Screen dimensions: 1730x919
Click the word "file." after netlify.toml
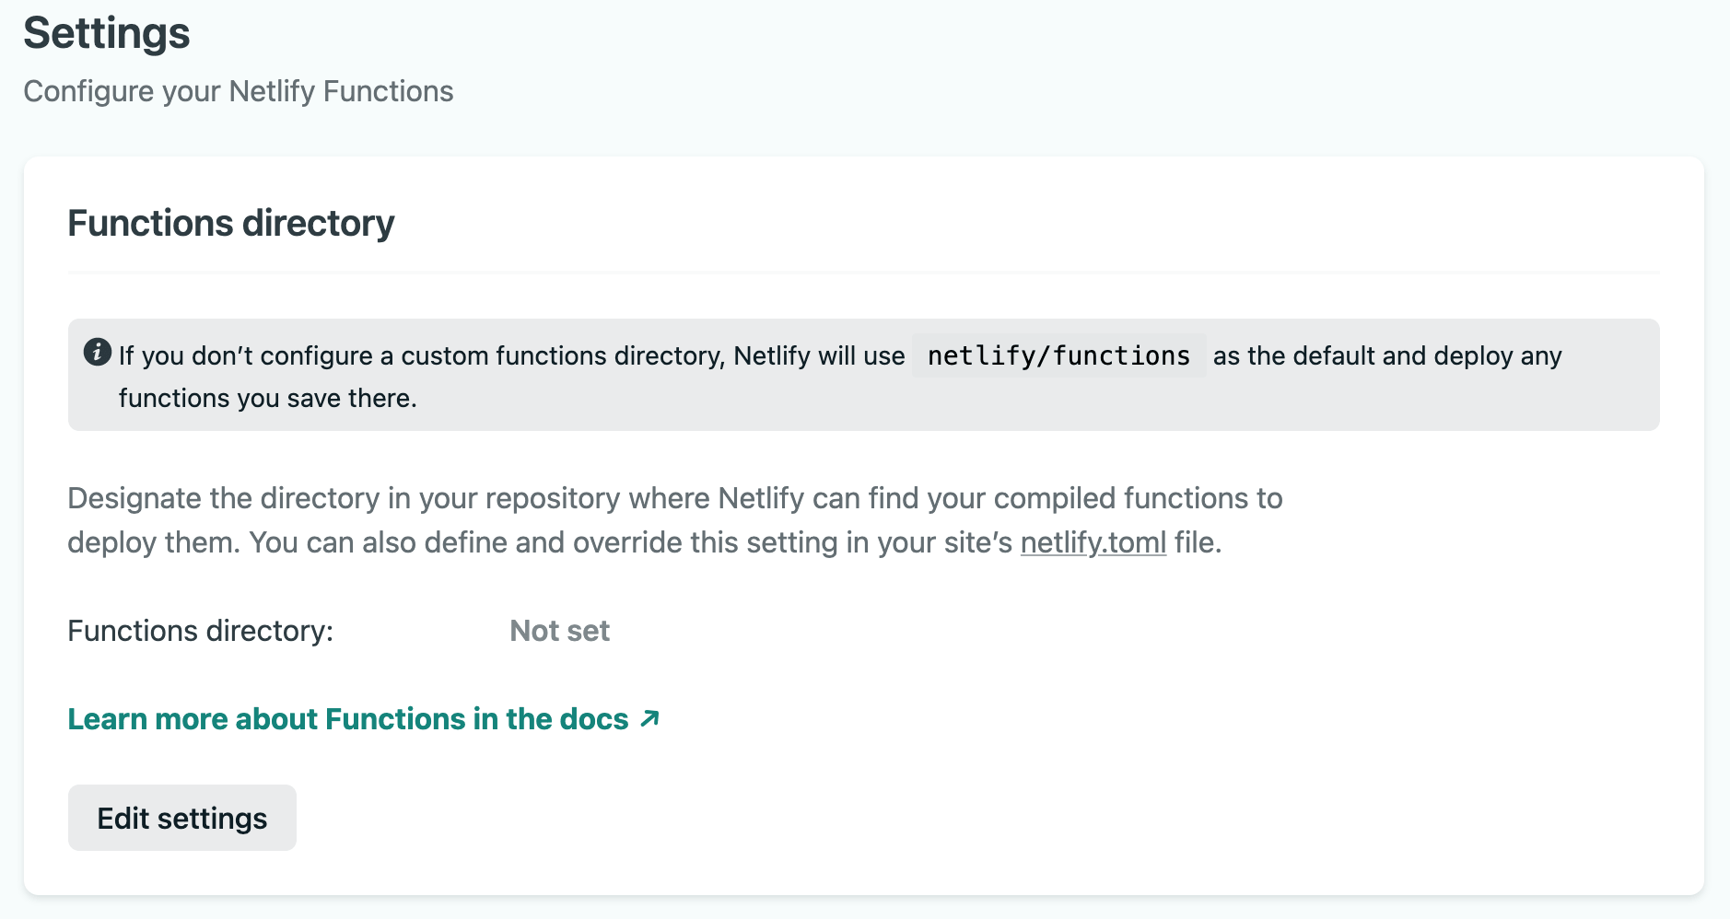[x=1198, y=542]
